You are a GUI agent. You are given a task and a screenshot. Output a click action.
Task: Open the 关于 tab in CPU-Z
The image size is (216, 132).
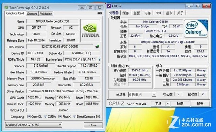tap(180, 13)
